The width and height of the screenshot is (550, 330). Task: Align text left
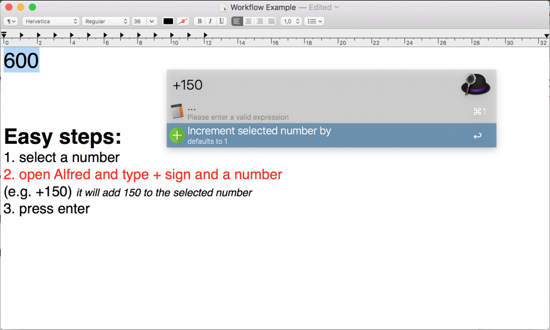click(x=237, y=21)
